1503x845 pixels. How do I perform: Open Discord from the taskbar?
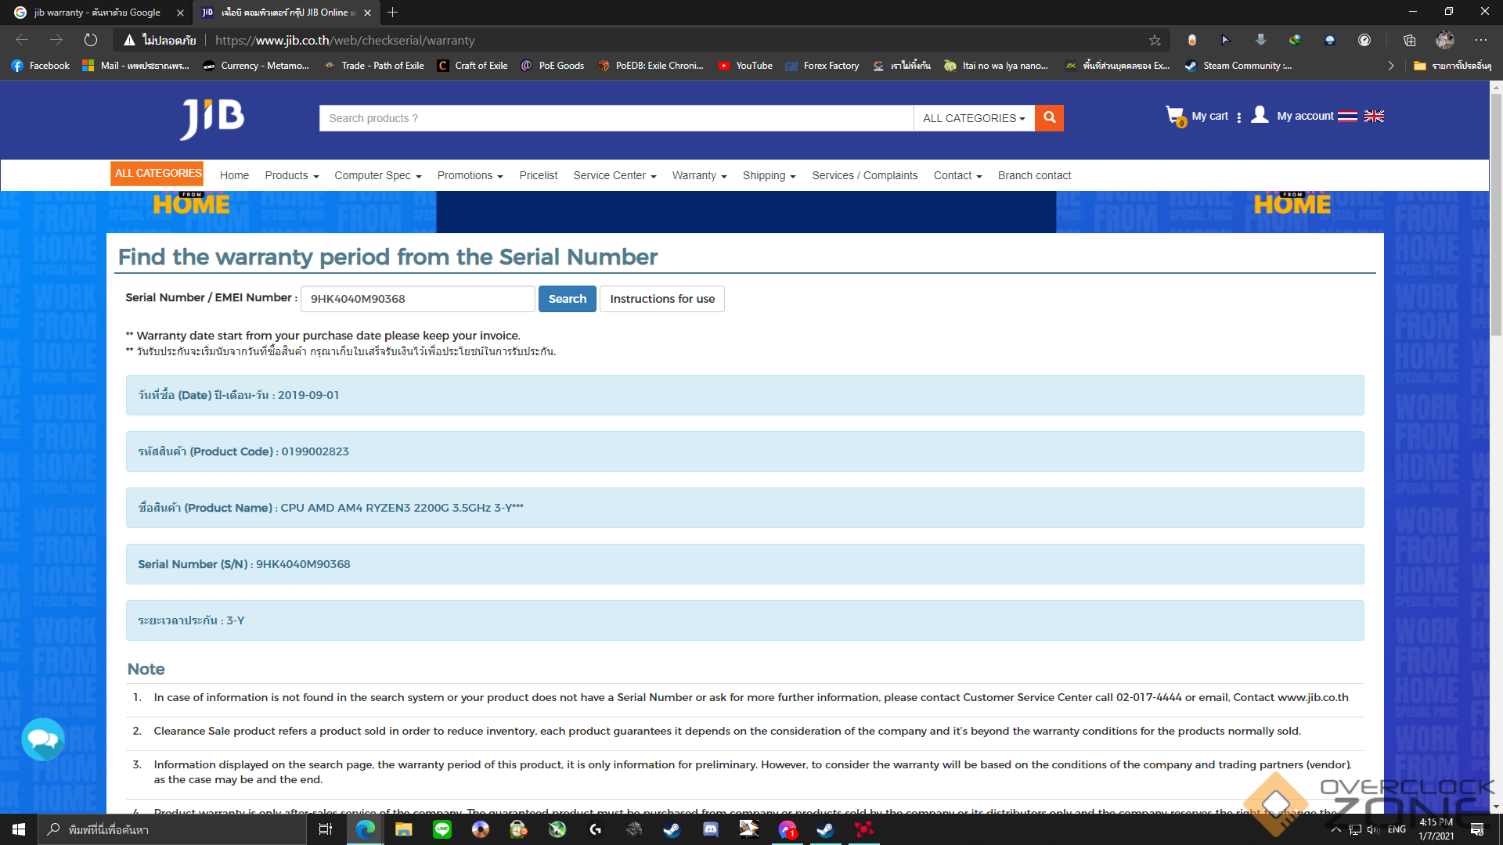coord(710,829)
